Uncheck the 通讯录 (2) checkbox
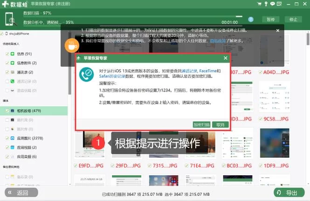 [x=7, y=72]
